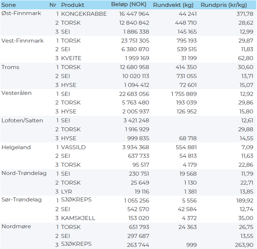Click the Rundvekt (kg) column header
Screen dimensions: 257x249
[174, 5]
